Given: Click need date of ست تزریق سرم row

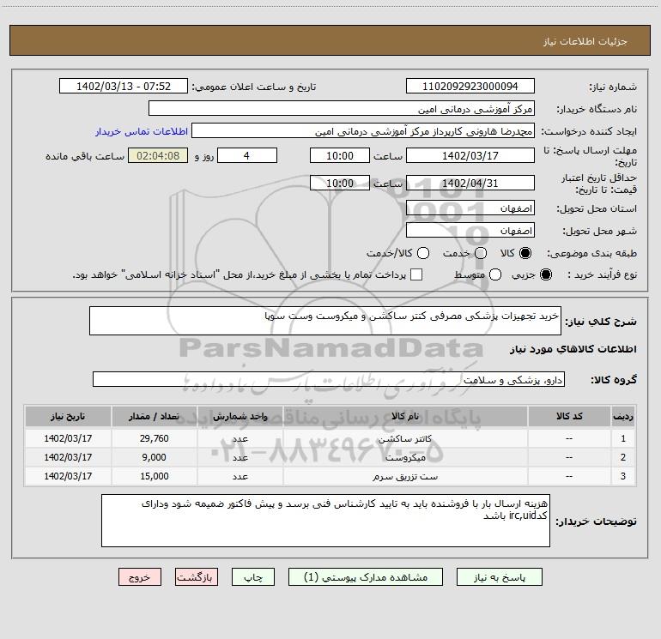Looking at the screenshot, I should (x=68, y=476).
